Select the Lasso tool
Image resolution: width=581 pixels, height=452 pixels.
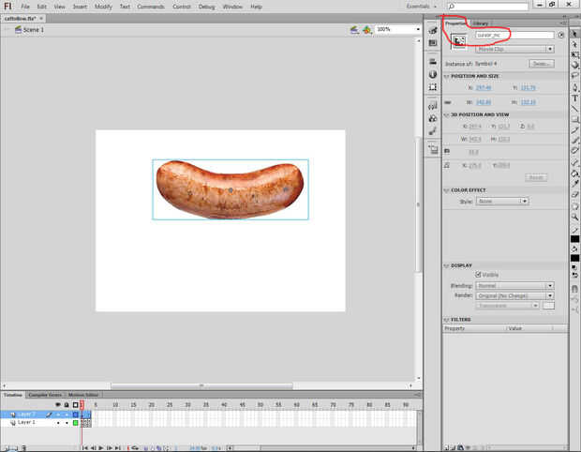pyautogui.click(x=574, y=75)
